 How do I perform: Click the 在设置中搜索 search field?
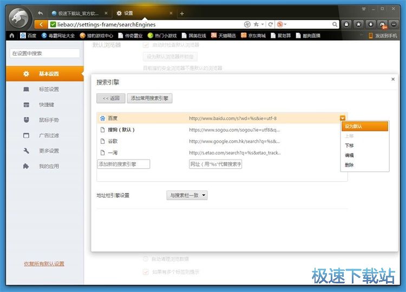pyautogui.click(x=45, y=54)
